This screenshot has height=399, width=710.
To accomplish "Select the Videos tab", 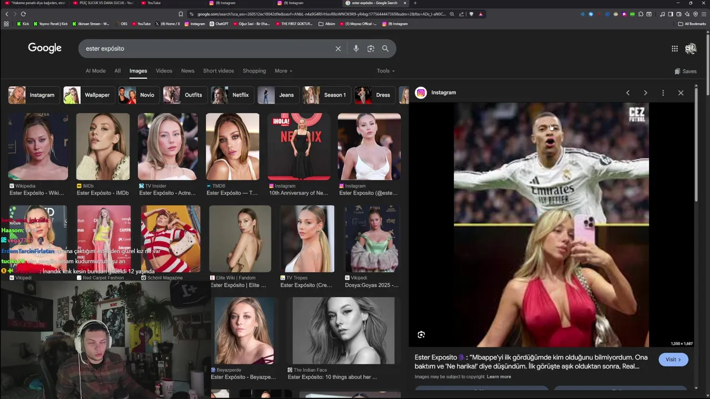I will (164, 71).
